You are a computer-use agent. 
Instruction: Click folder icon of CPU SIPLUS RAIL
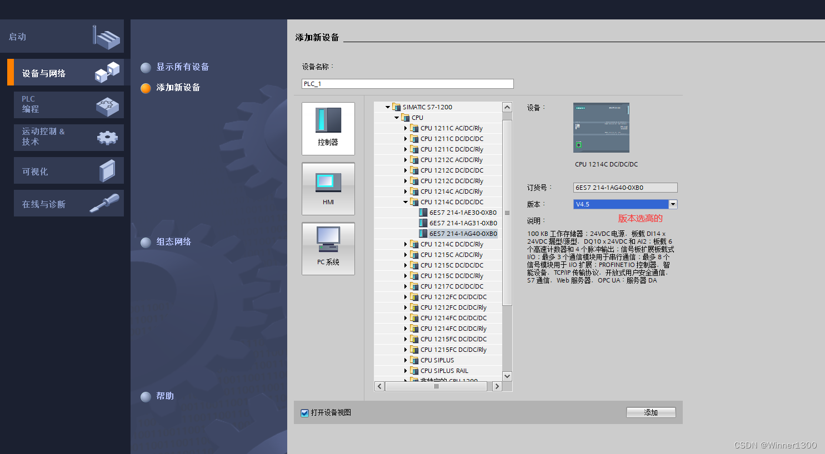pyautogui.click(x=414, y=371)
